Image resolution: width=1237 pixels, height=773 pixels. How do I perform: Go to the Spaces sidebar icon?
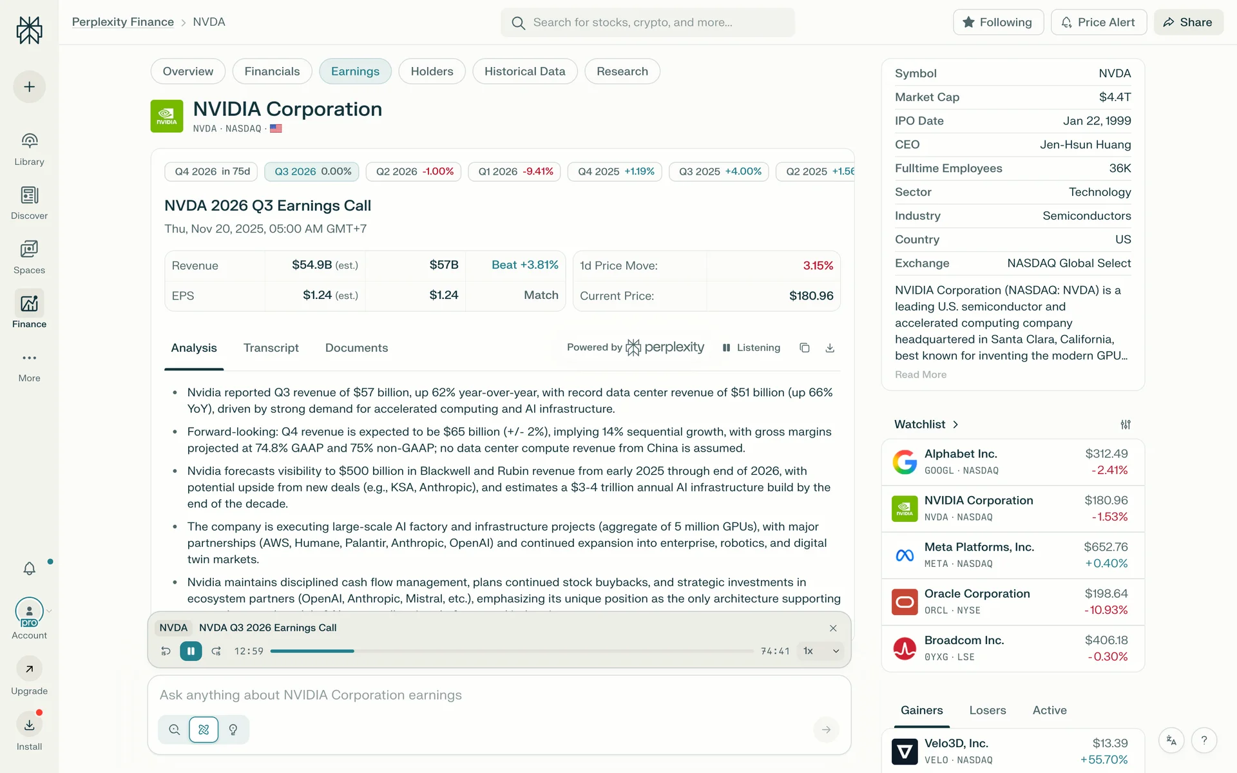[29, 256]
